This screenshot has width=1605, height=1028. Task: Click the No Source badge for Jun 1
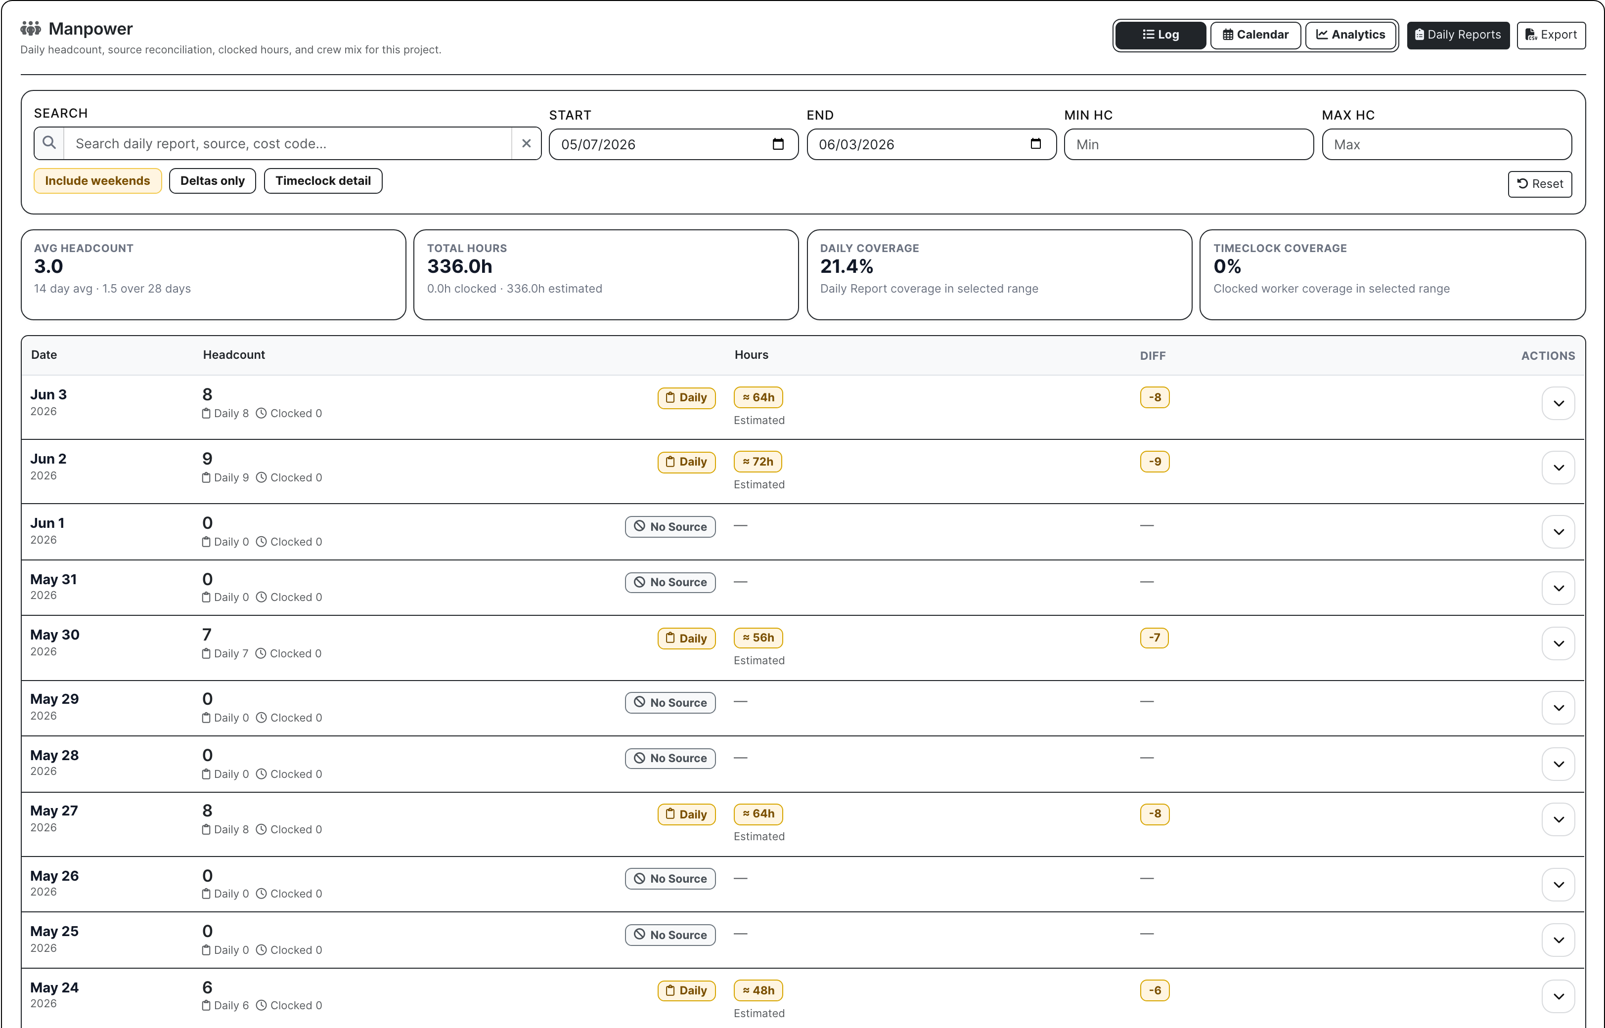[x=670, y=527]
